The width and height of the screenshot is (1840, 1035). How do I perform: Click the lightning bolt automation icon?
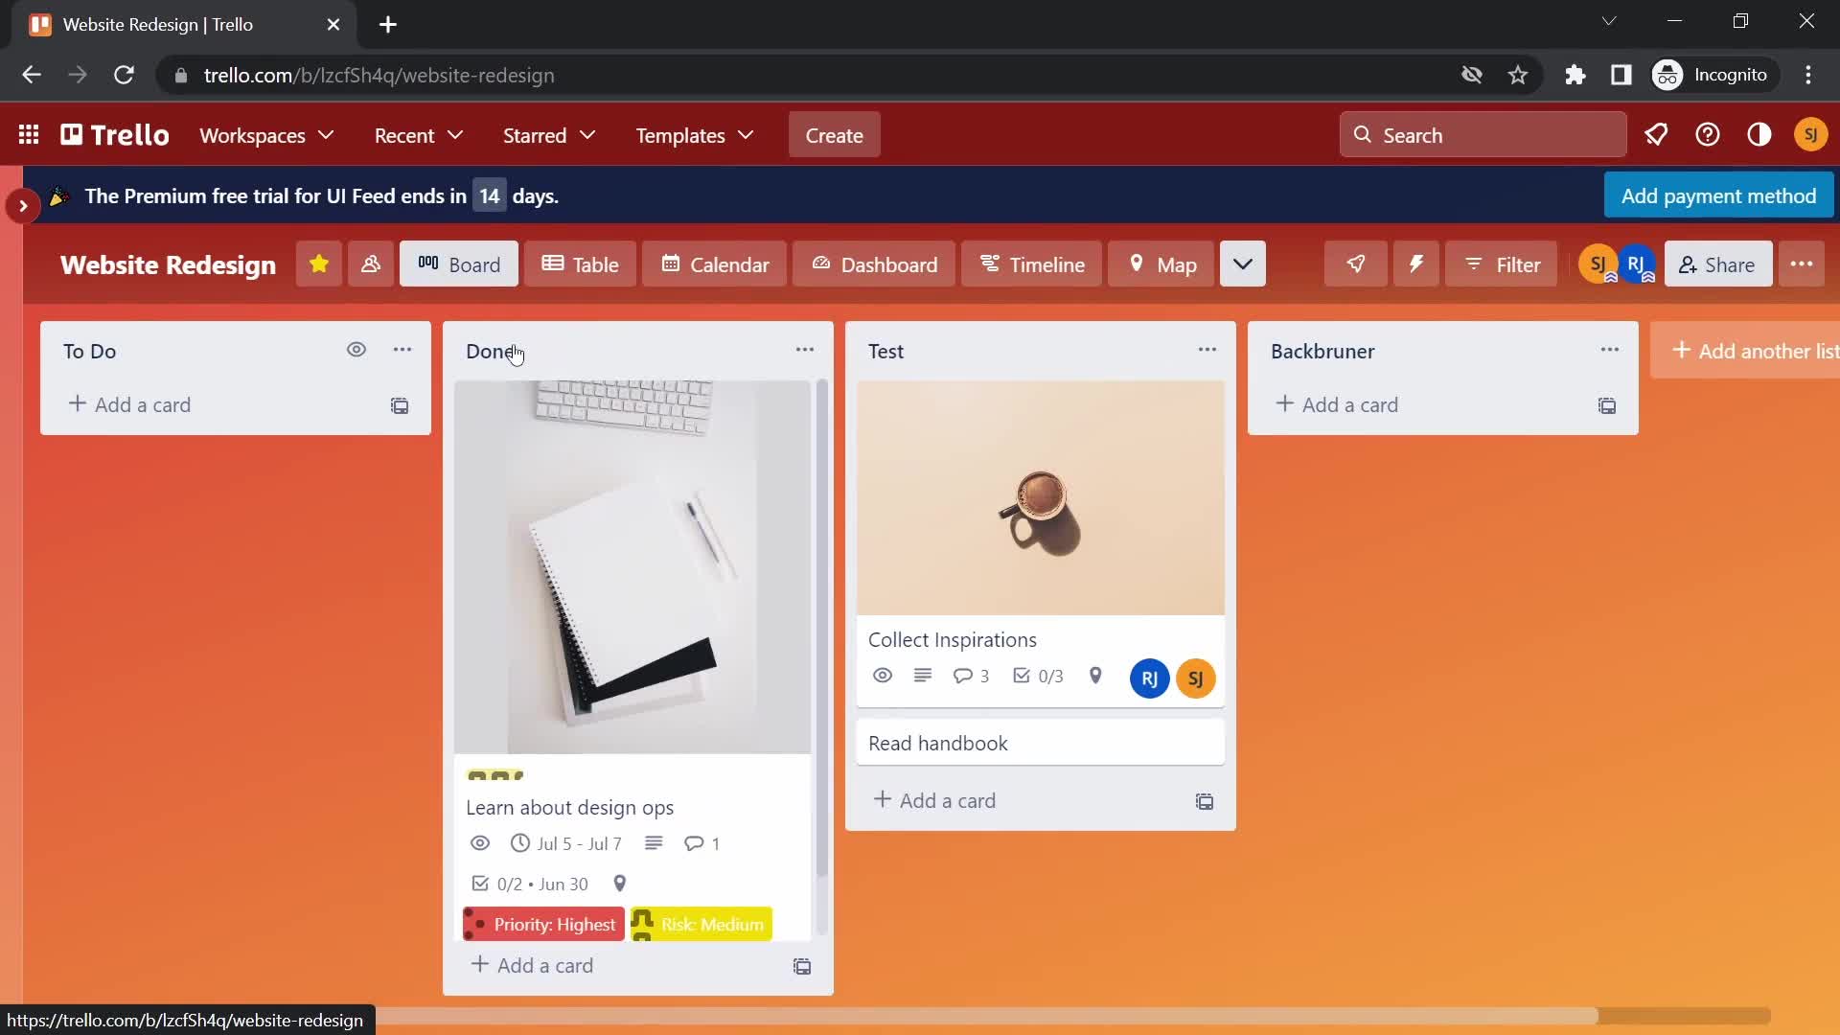pos(1416,264)
